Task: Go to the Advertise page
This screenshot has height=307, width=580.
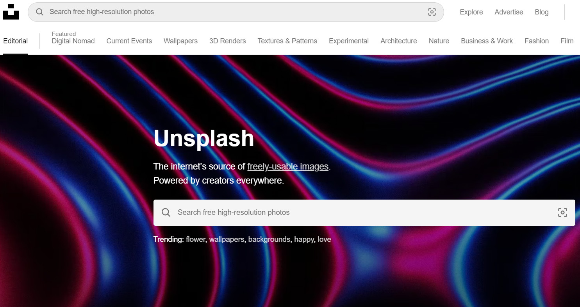Action: (x=509, y=12)
